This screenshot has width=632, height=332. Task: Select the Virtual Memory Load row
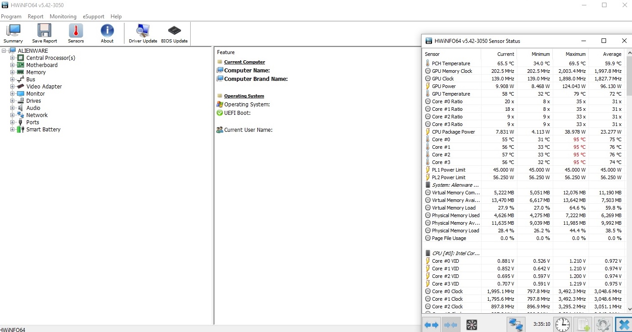coord(523,208)
